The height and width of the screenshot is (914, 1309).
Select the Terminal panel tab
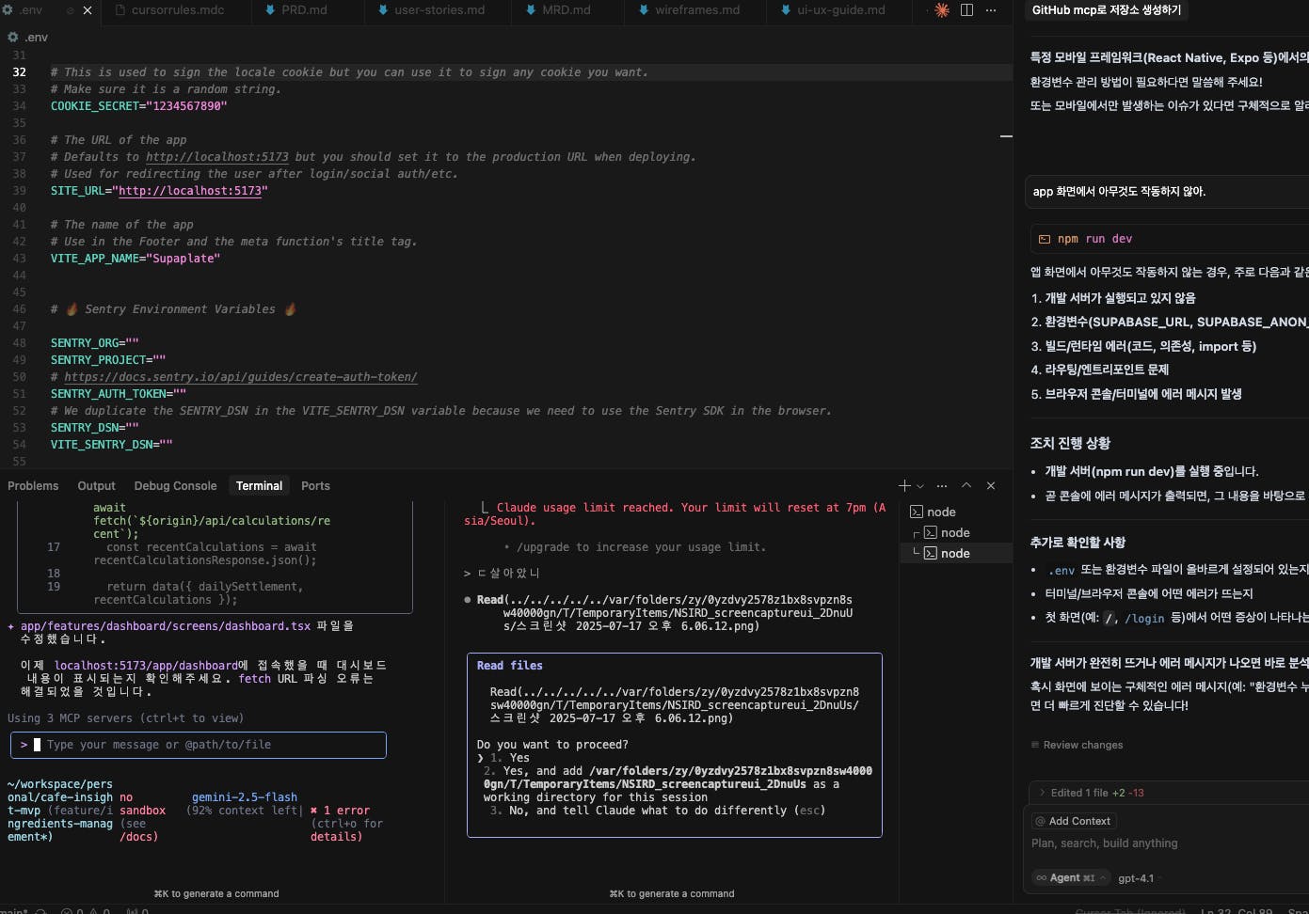click(259, 486)
